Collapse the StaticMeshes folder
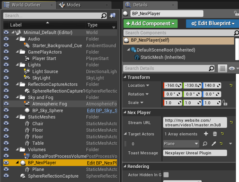 point(18,116)
